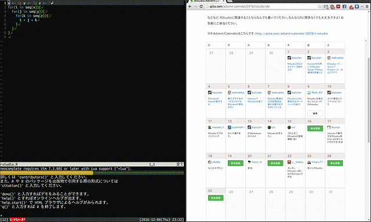Open uri's avatar on day 14
The height and width of the screenshot is (222, 371).
pos(269,127)
